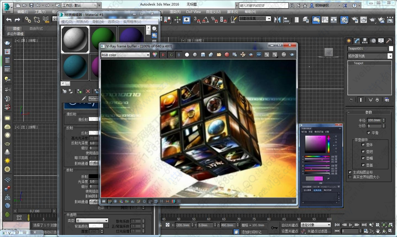This screenshot has width=397, height=237.
Task: Click the Utilities hammer panel icon
Action: (389, 41)
